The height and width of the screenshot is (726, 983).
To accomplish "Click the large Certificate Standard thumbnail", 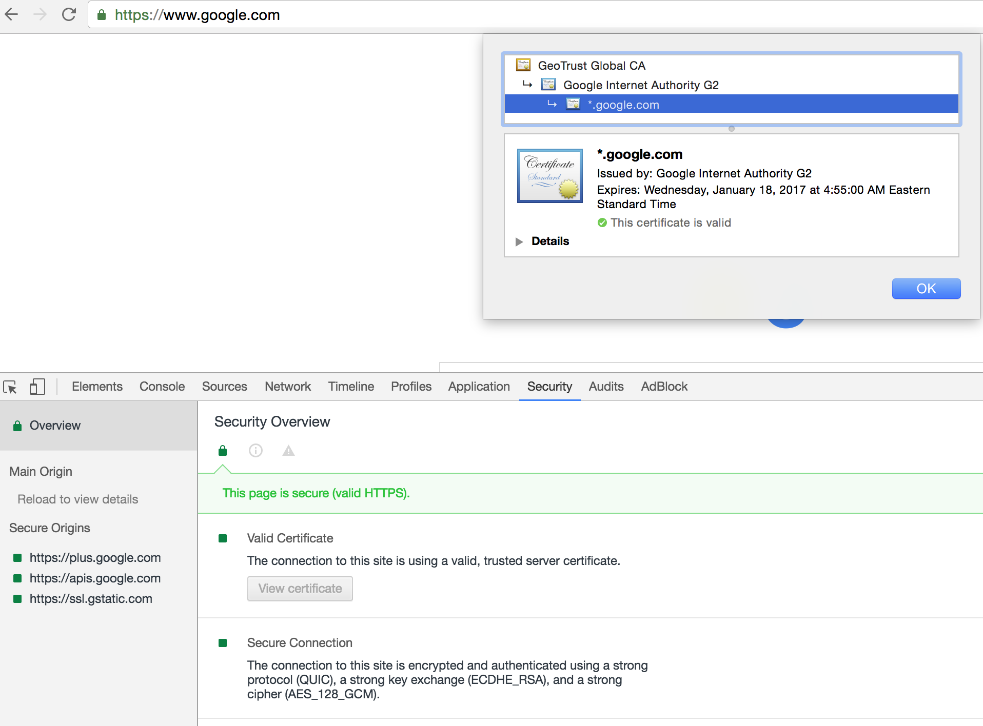I will click(x=550, y=175).
